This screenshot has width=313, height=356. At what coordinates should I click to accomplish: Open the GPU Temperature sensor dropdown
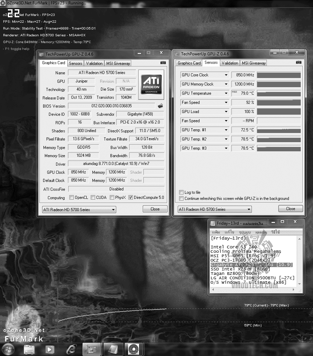[x=226, y=93]
